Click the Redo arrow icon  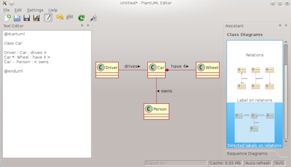point(70,18)
